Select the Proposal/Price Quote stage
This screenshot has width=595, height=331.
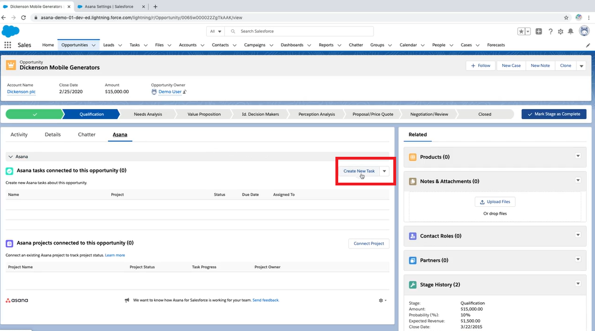coord(373,114)
